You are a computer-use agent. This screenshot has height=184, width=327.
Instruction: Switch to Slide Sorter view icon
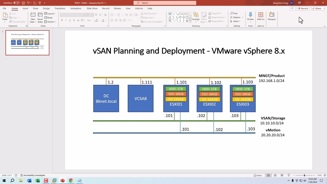click(x=275, y=175)
